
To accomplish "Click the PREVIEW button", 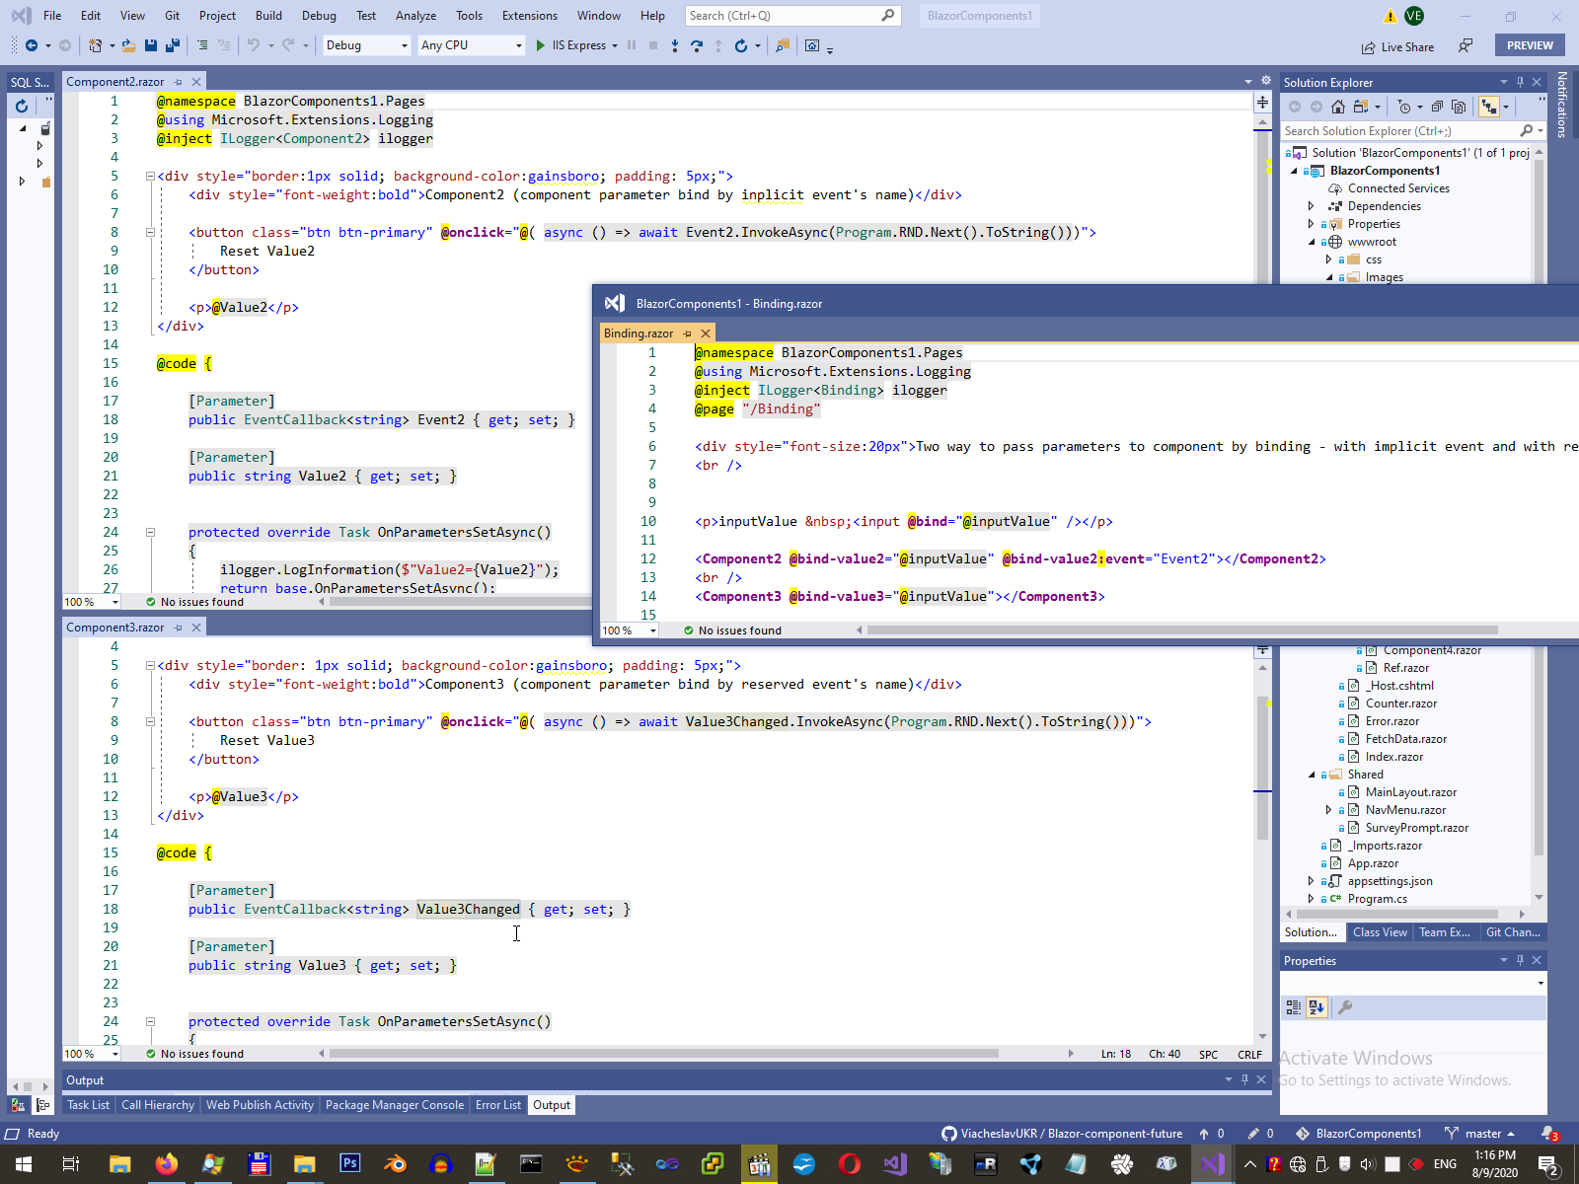I will 1529,45.
